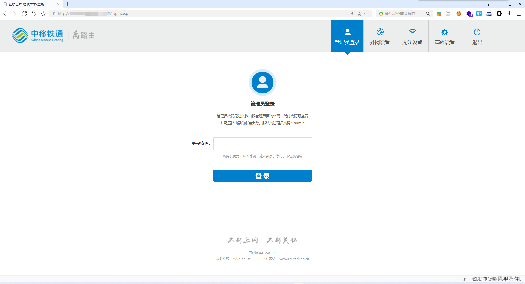Click the blue 登录 button
This screenshot has height=284, width=525.
click(x=262, y=176)
